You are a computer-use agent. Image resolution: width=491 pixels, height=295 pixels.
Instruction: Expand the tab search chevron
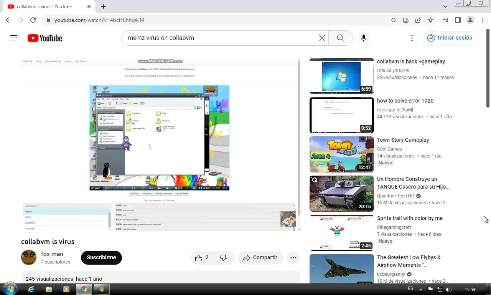click(x=445, y=7)
